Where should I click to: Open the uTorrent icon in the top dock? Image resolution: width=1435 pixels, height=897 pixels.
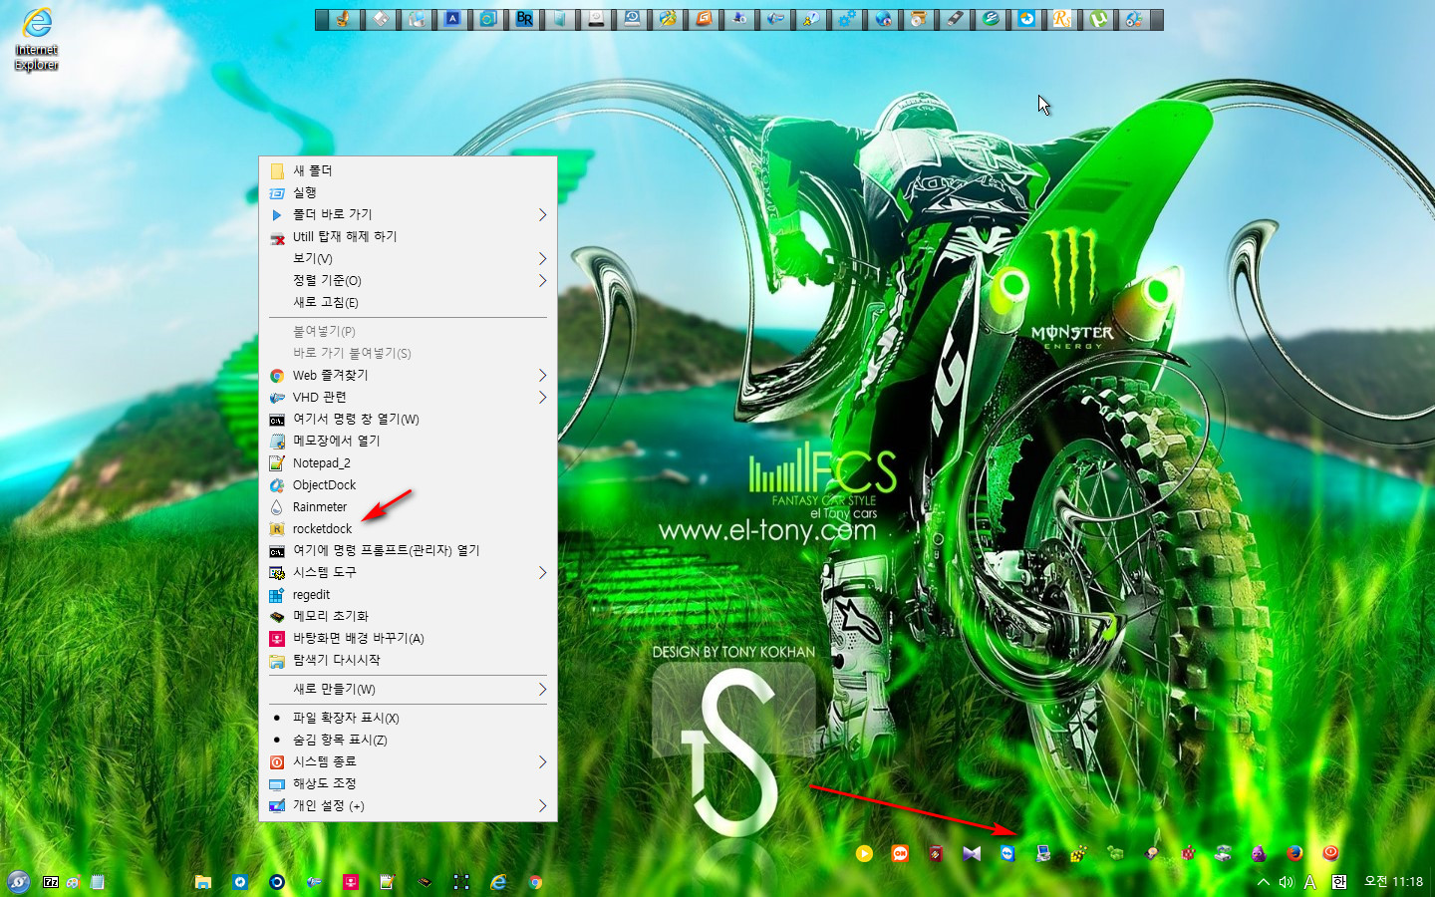click(1098, 19)
